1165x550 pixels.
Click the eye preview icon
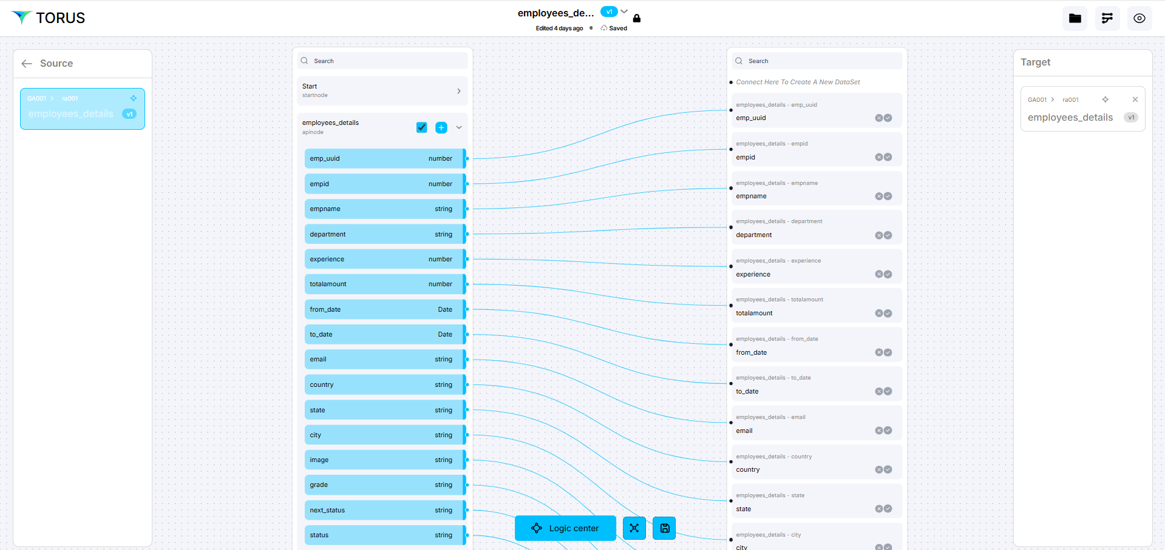coord(1139,18)
